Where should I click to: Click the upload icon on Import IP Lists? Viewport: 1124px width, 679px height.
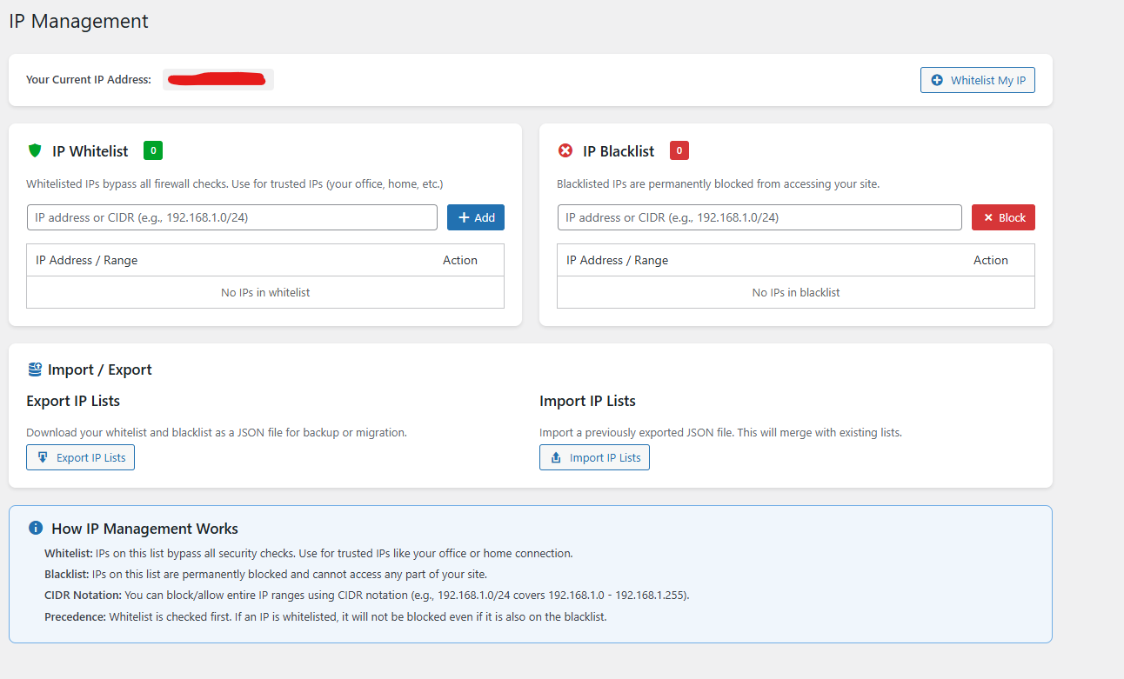point(556,457)
